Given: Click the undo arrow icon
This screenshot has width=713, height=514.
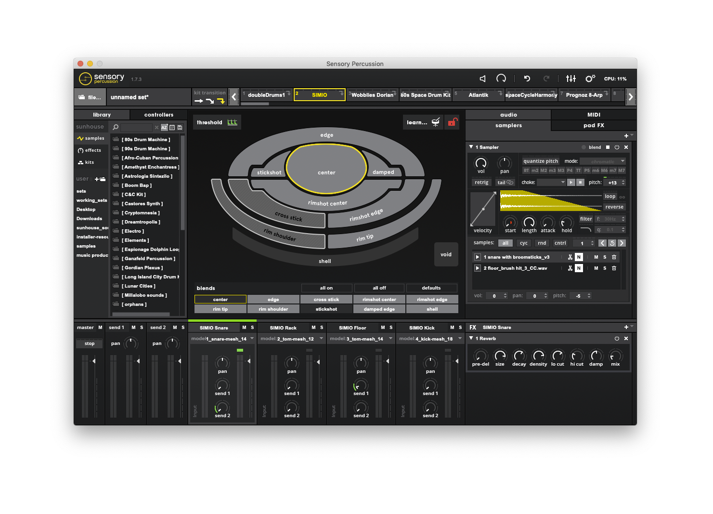Looking at the screenshot, I should 527,79.
